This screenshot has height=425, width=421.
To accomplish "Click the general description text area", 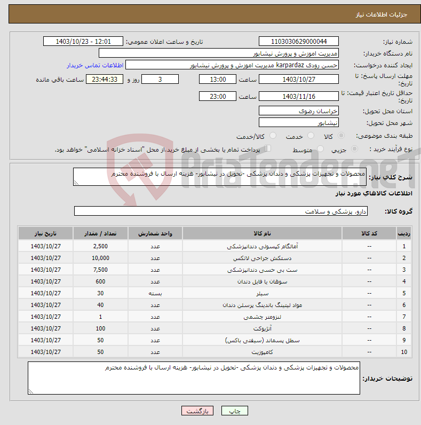I will click(220, 177).
